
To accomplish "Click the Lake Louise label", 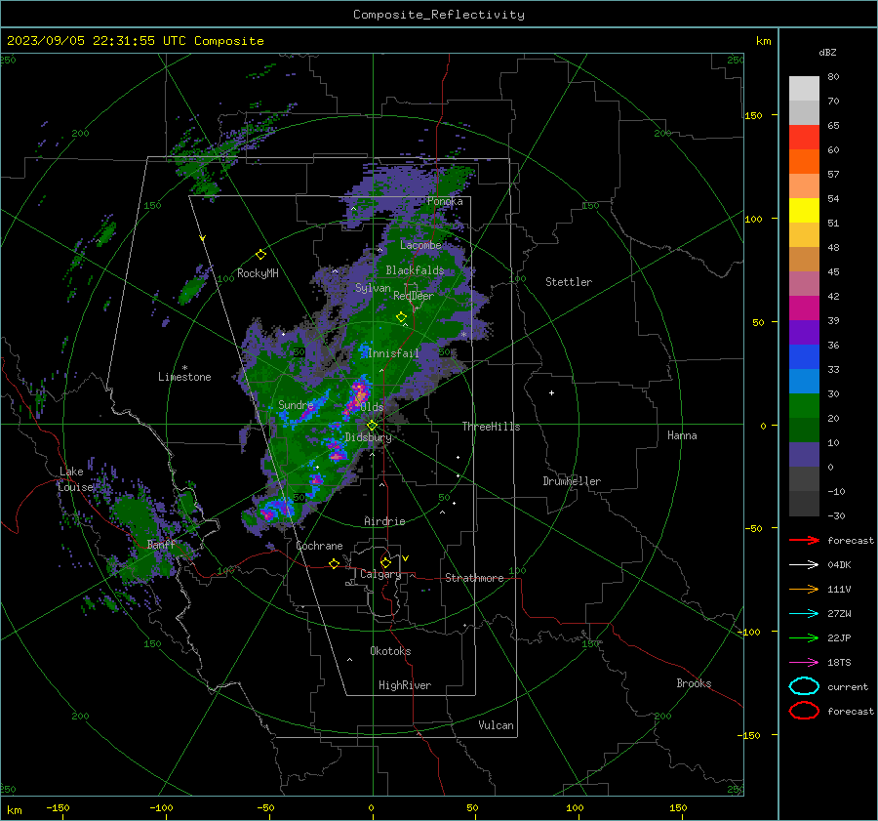I will click(75, 479).
